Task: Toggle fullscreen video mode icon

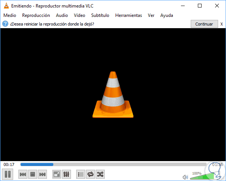Action: [x=56, y=174]
